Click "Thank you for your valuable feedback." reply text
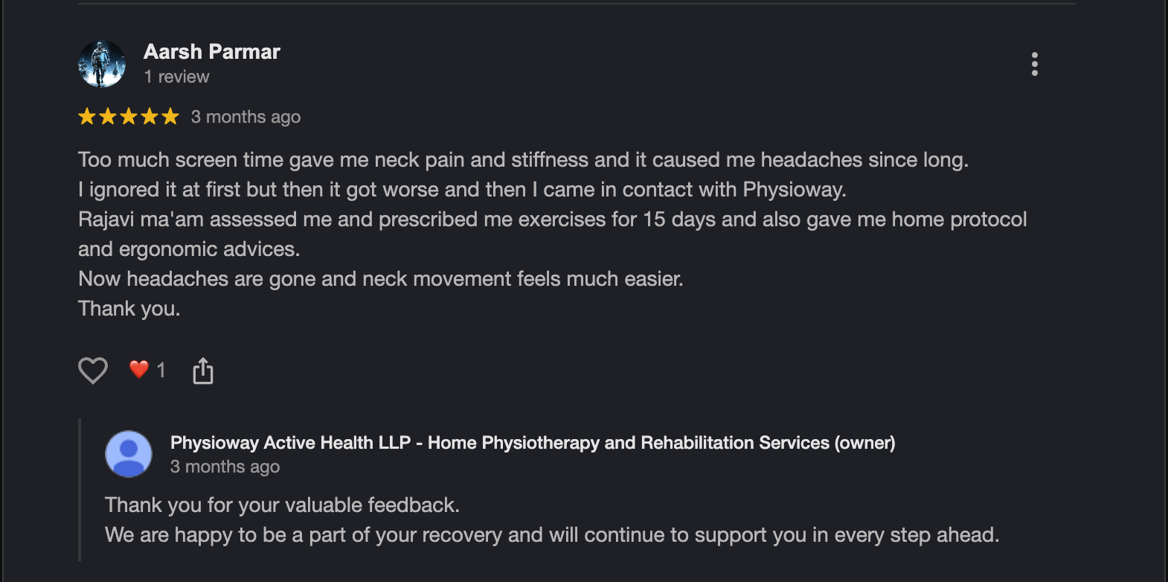The width and height of the screenshot is (1168, 582). [282, 505]
